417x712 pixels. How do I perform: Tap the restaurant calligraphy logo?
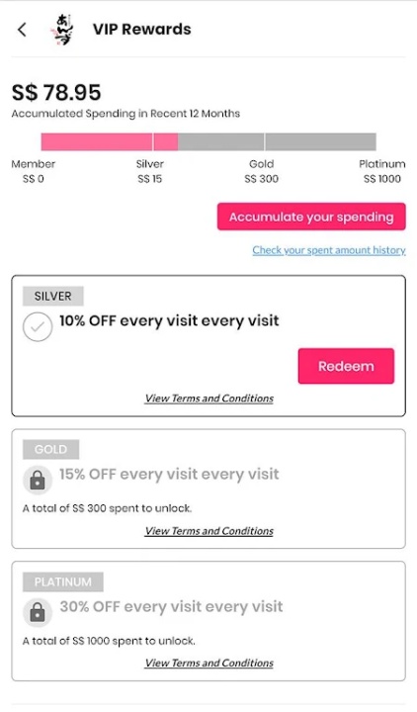(x=62, y=30)
